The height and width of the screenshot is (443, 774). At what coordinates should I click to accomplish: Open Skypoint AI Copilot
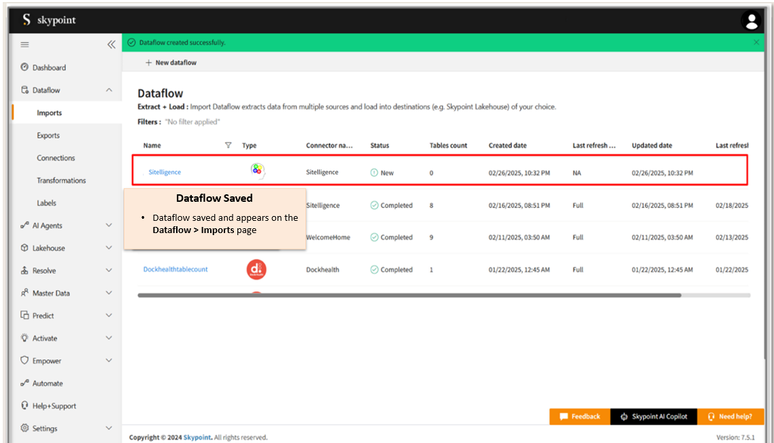click(x=654, y=417)
